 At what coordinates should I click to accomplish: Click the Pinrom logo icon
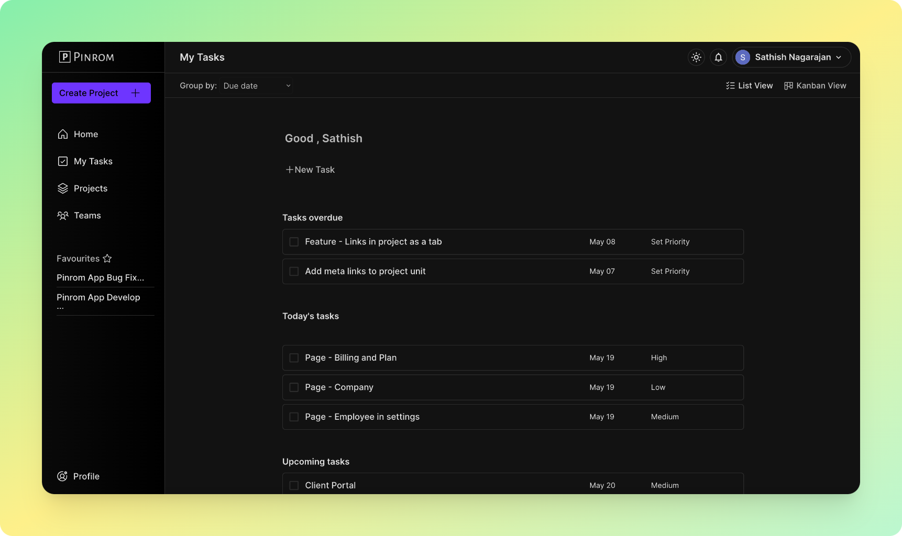coord(65,57)
